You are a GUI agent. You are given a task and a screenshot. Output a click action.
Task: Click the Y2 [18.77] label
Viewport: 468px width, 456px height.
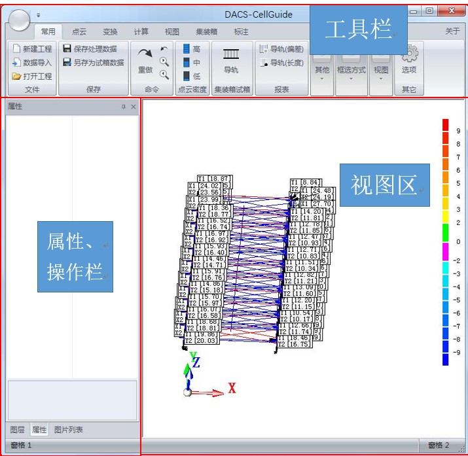[215, 214]
